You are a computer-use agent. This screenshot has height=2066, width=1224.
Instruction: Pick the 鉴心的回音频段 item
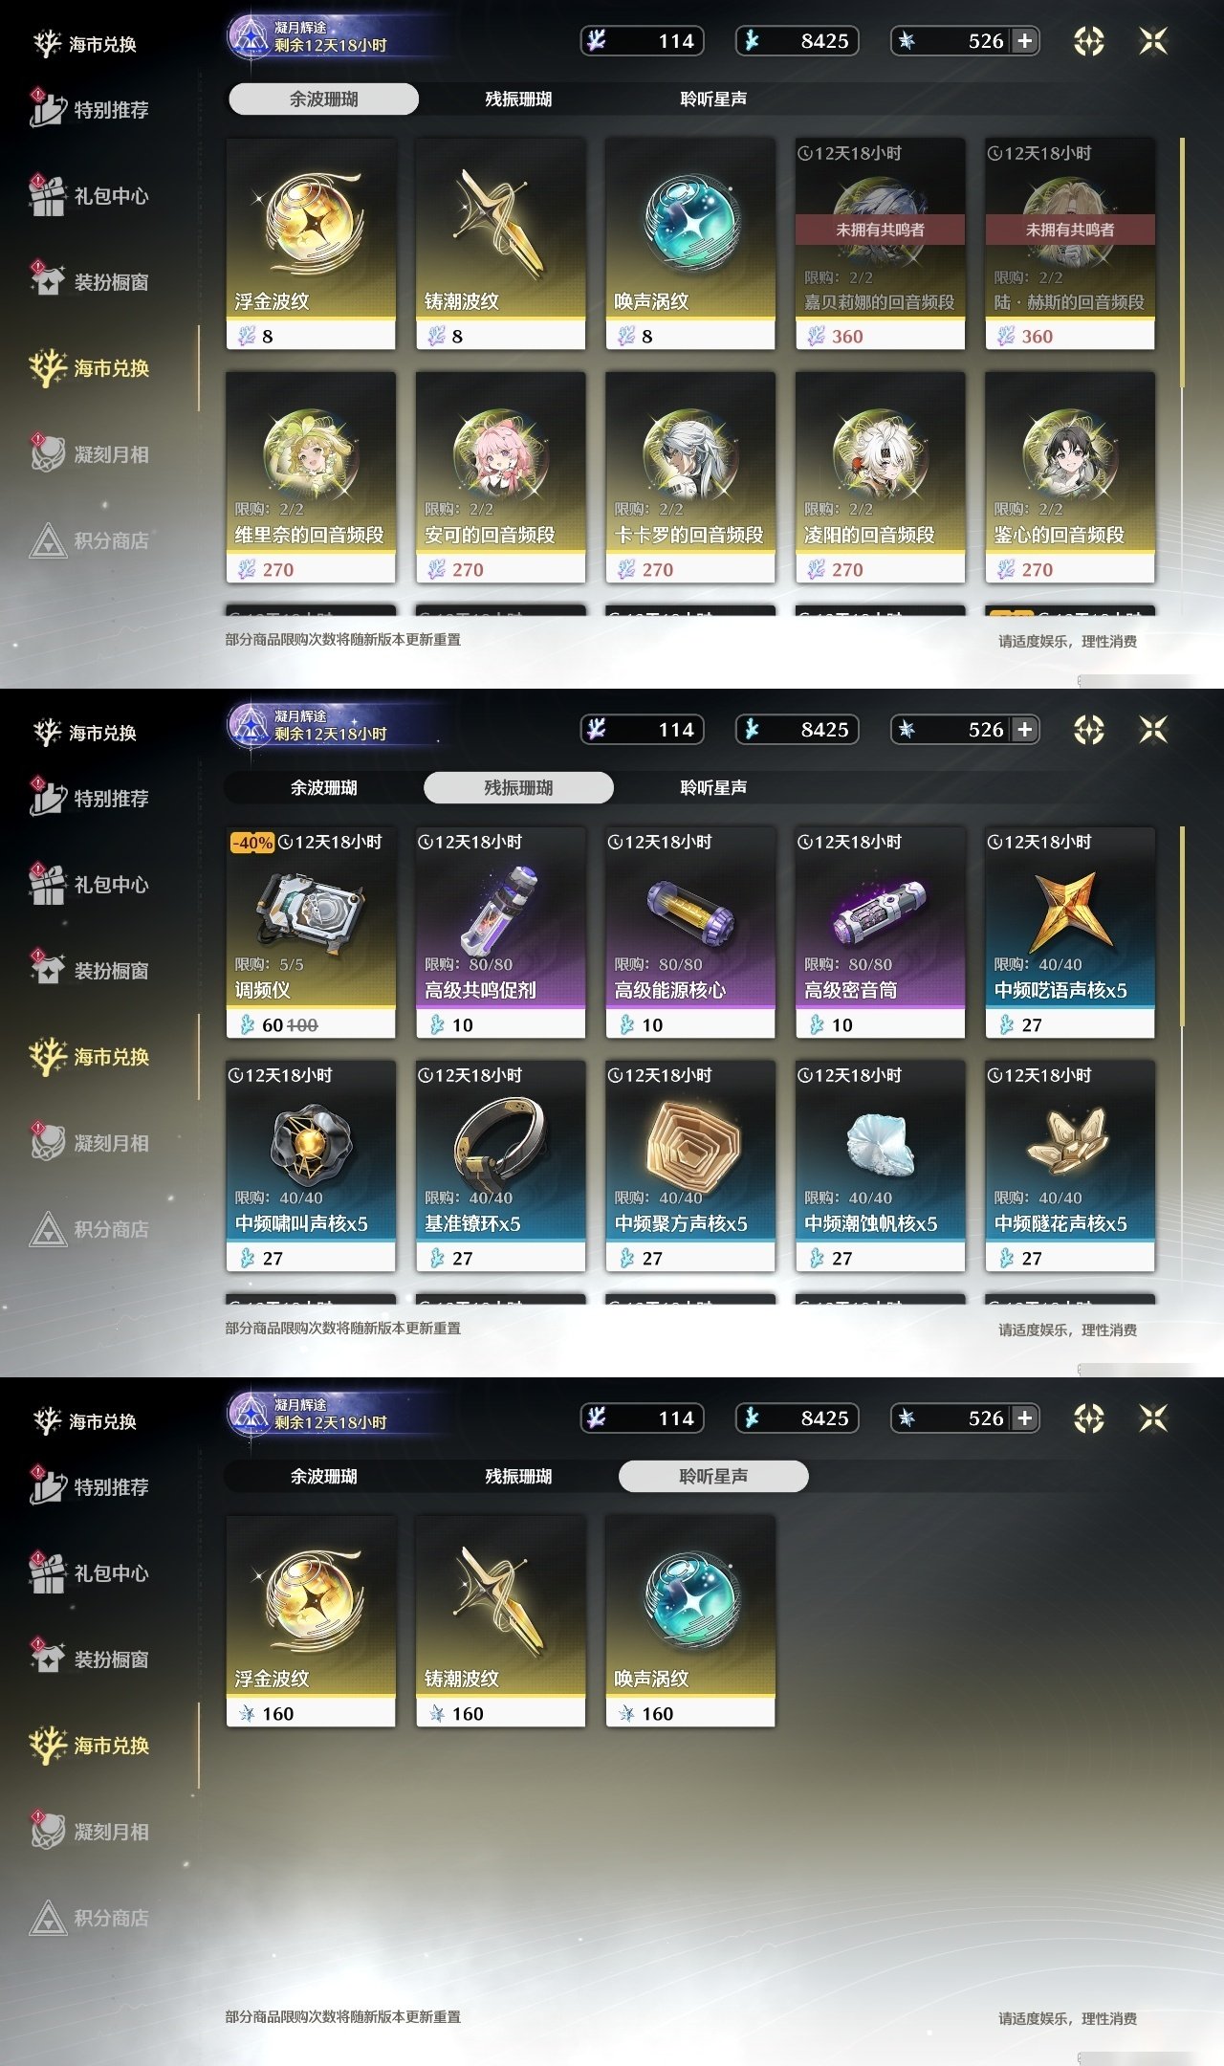click(x=1070, y=477)
